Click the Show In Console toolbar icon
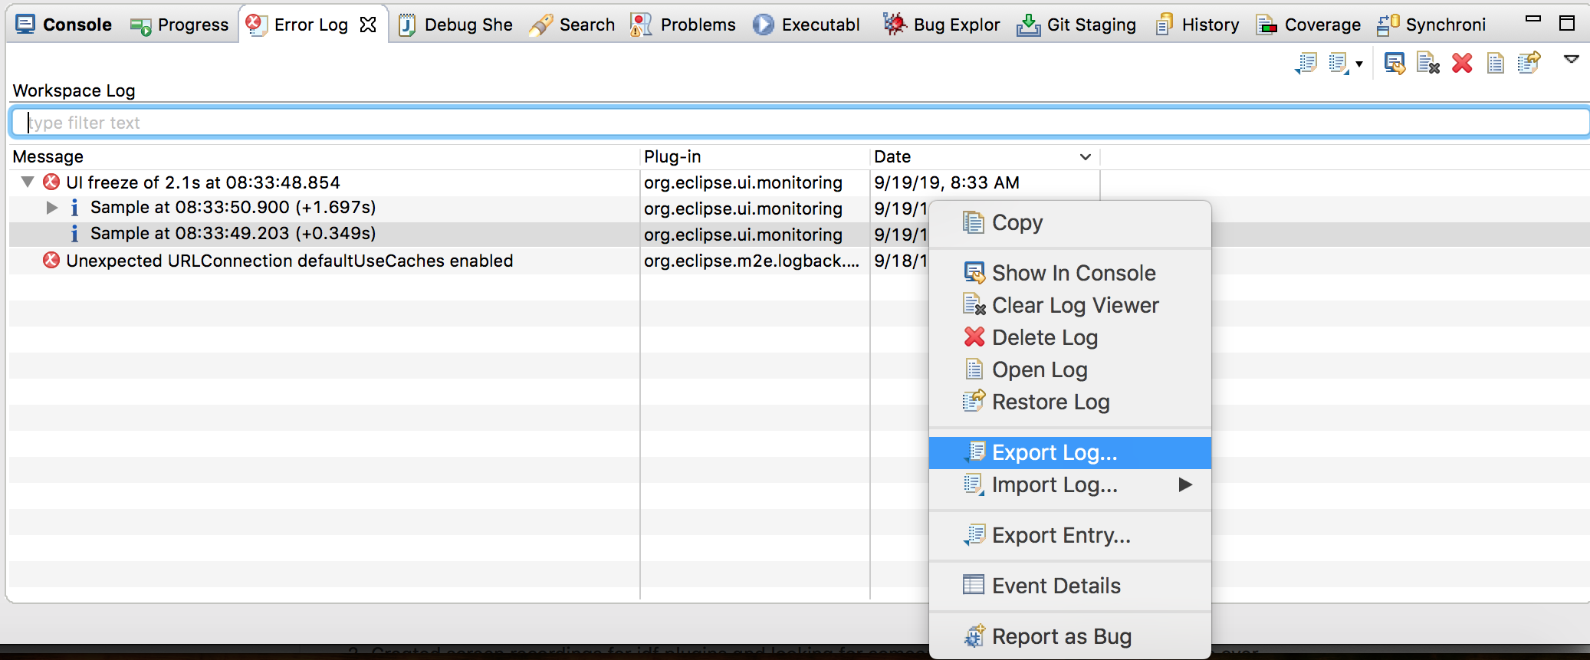Image resolution: width=1590 pixels, height=660 pixels. (1395, 64)
